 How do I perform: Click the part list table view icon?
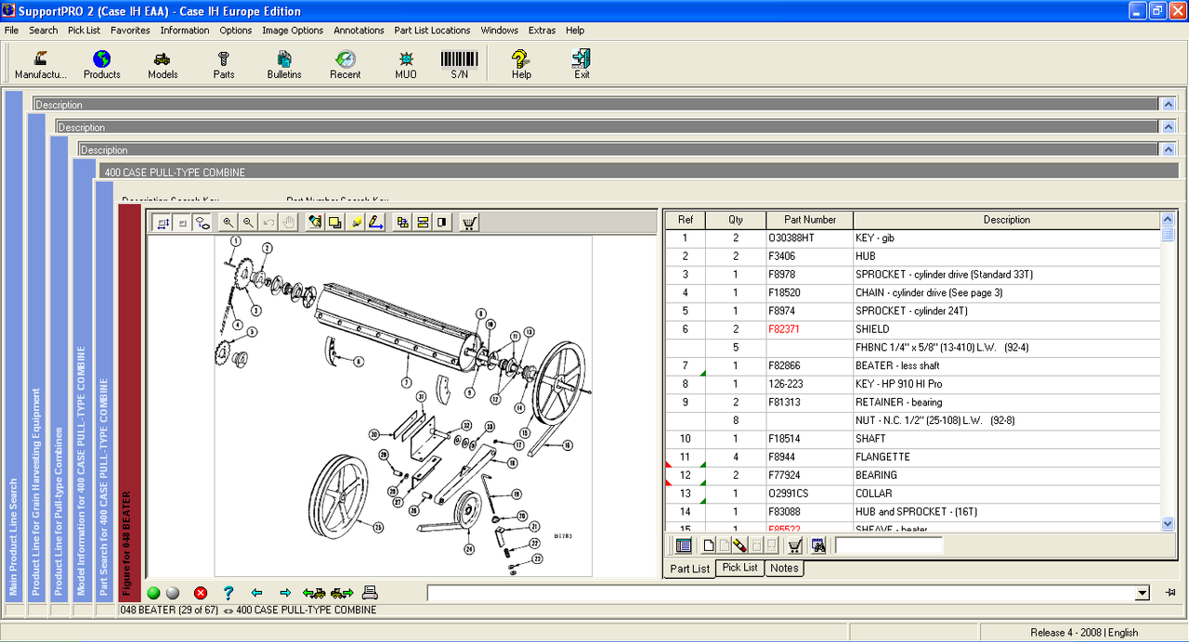pyautogui.click(x=684, y=546)
